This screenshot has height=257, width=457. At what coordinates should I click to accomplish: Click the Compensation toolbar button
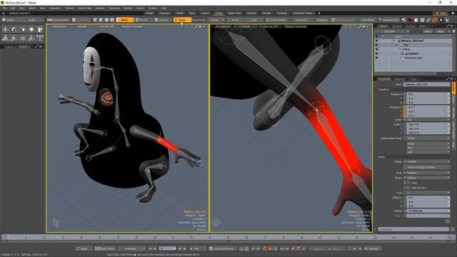59,20
